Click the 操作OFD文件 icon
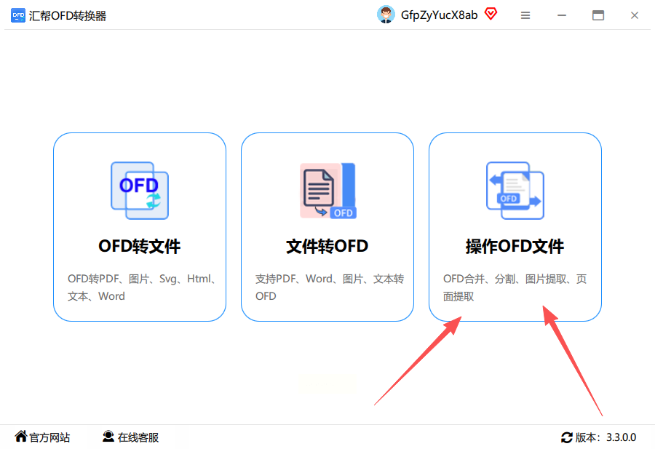This screenshot has width=655, height=449. pos(515,191)
